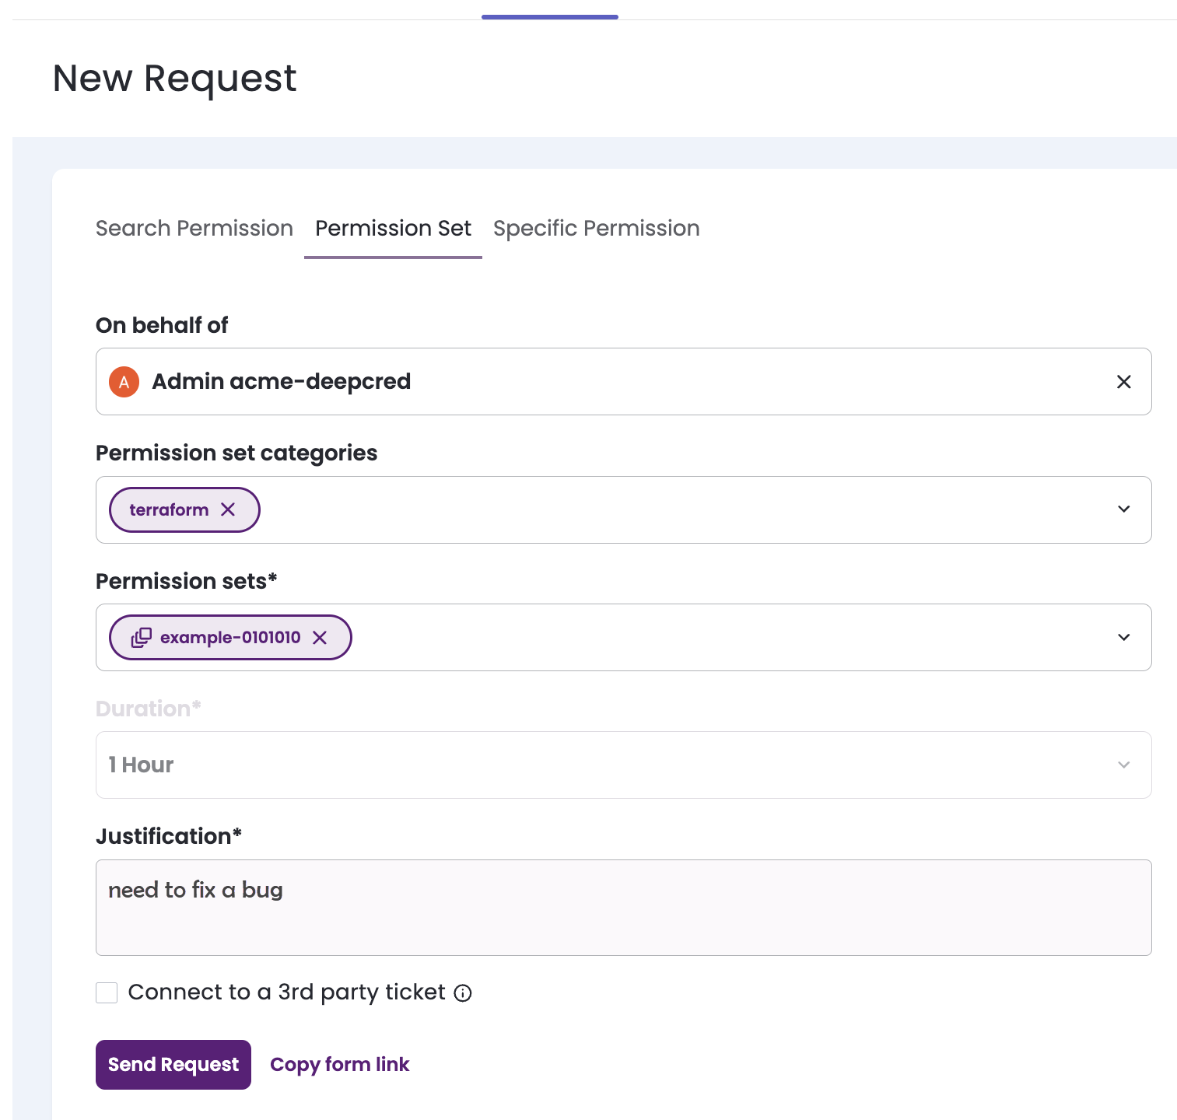This screenshot has width=1177, height=1120.
Task: Open the Specific Permission tab
Action: [x=597, y=228]
